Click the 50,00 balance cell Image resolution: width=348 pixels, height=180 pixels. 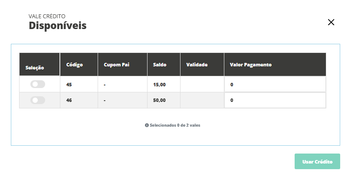160,100
